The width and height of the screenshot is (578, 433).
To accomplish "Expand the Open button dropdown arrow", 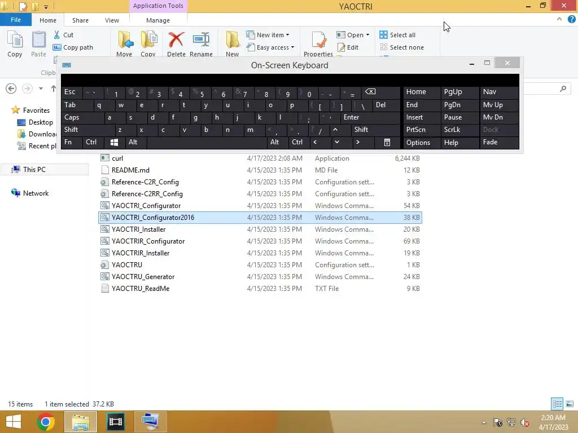I will 367,35.
